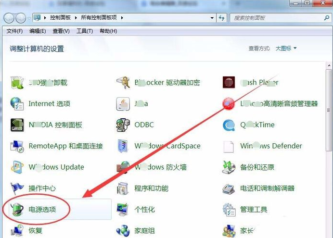Open the 备份和还原 icon
The image size is (333, 238).
[229, 167]
